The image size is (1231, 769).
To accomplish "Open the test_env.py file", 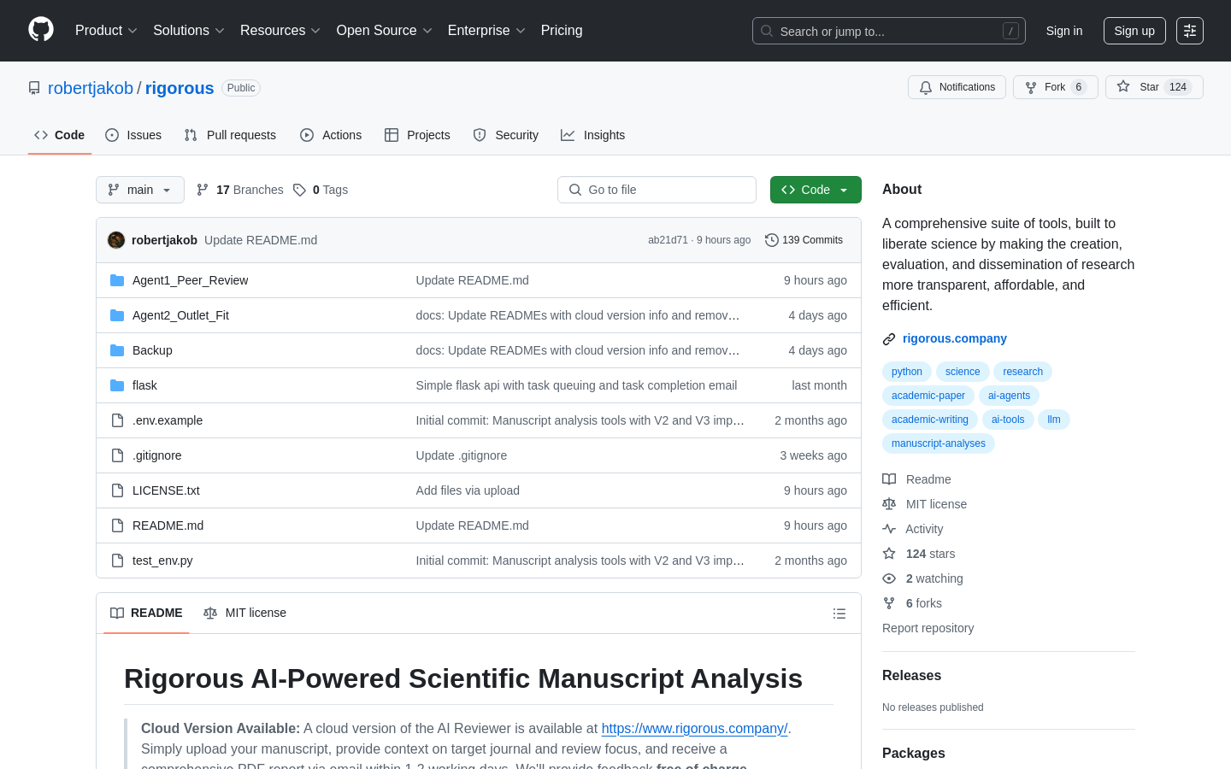I will (162, 561).
